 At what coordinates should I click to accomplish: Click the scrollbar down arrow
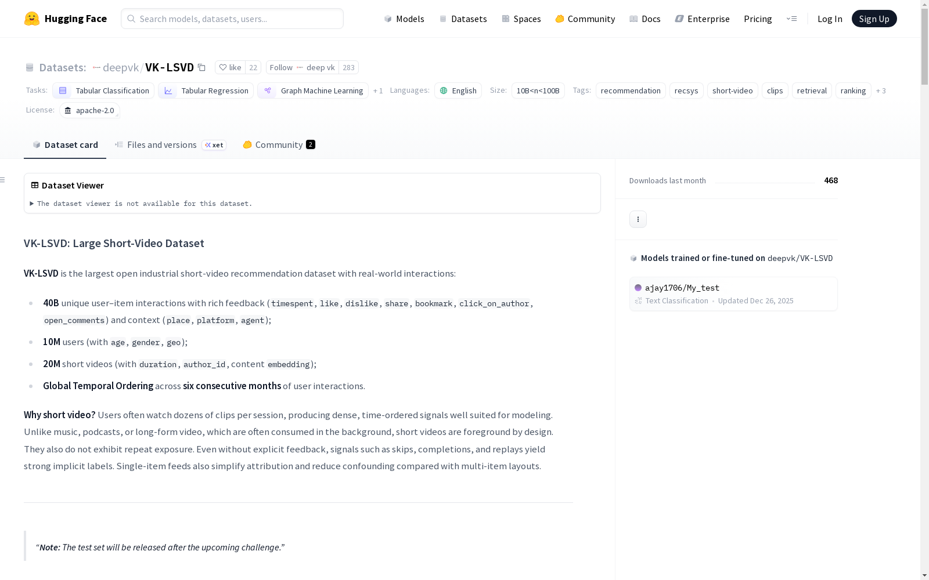click(924, 575)
